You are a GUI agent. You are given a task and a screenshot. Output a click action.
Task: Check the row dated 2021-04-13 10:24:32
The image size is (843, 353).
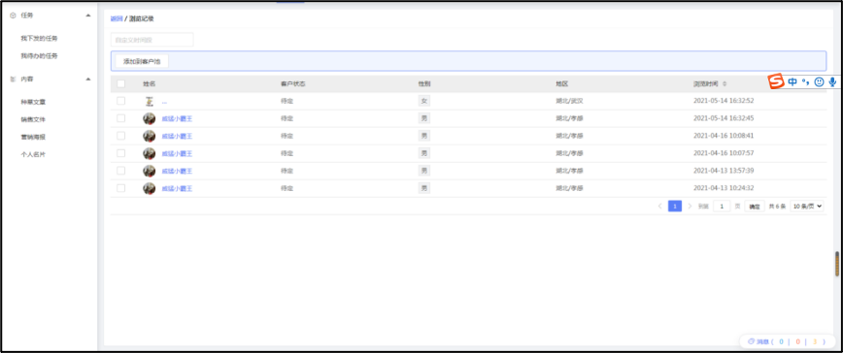pos(121,188)
